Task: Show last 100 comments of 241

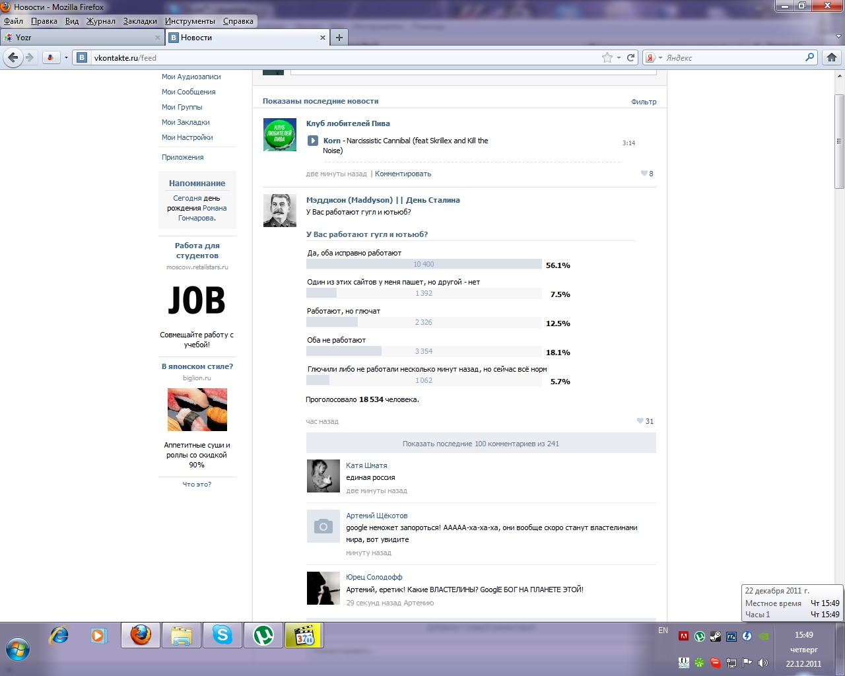Action: pos(481,444)
